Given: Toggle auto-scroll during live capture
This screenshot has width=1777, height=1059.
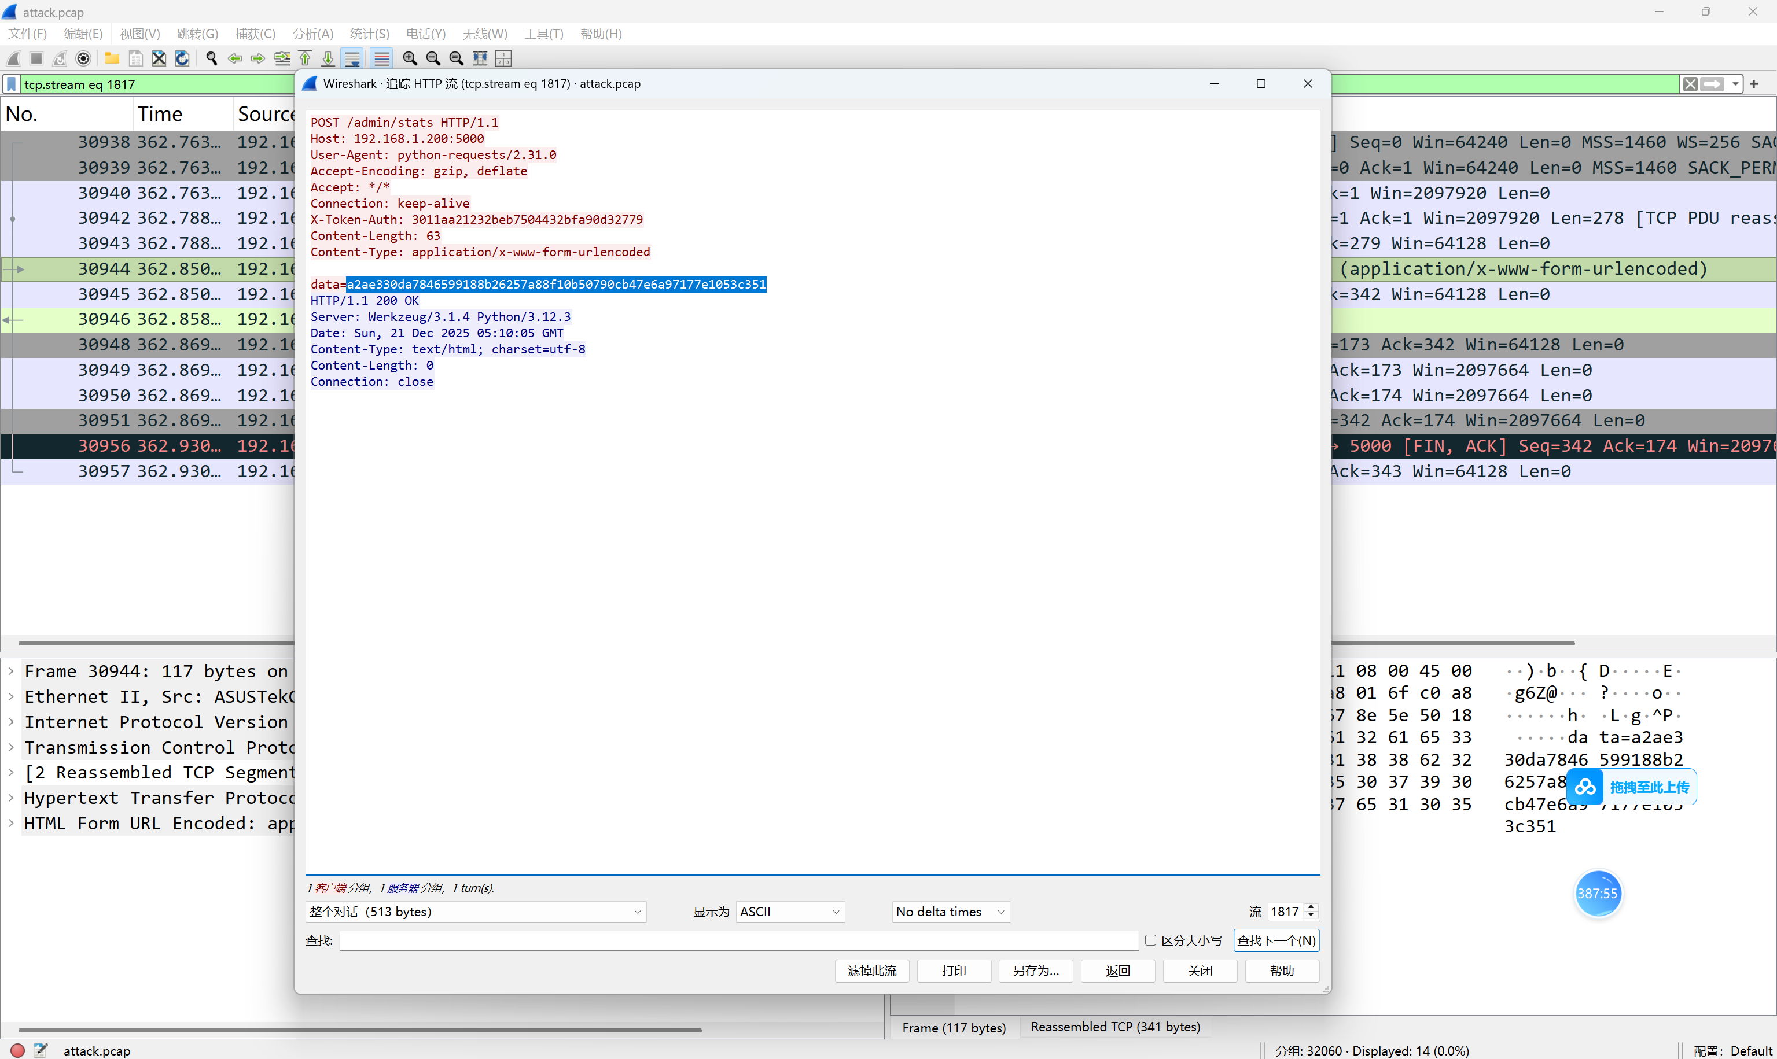Looking at the screenshot, I should (353, 58).
